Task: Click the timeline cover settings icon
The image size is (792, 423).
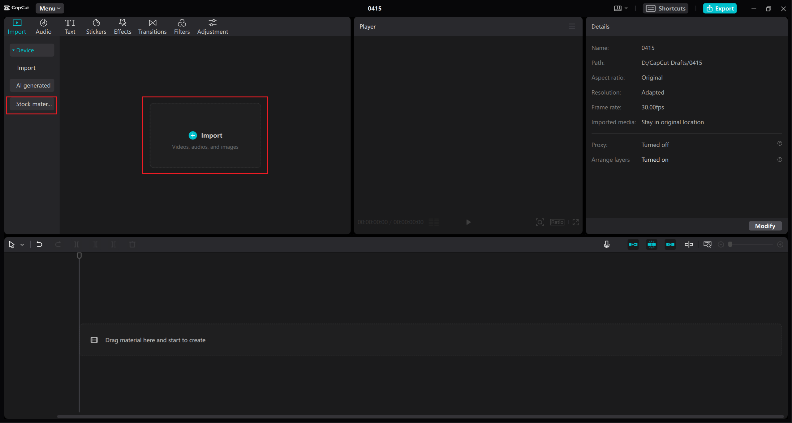Action: pyautogui.click(x=707, y=244)
